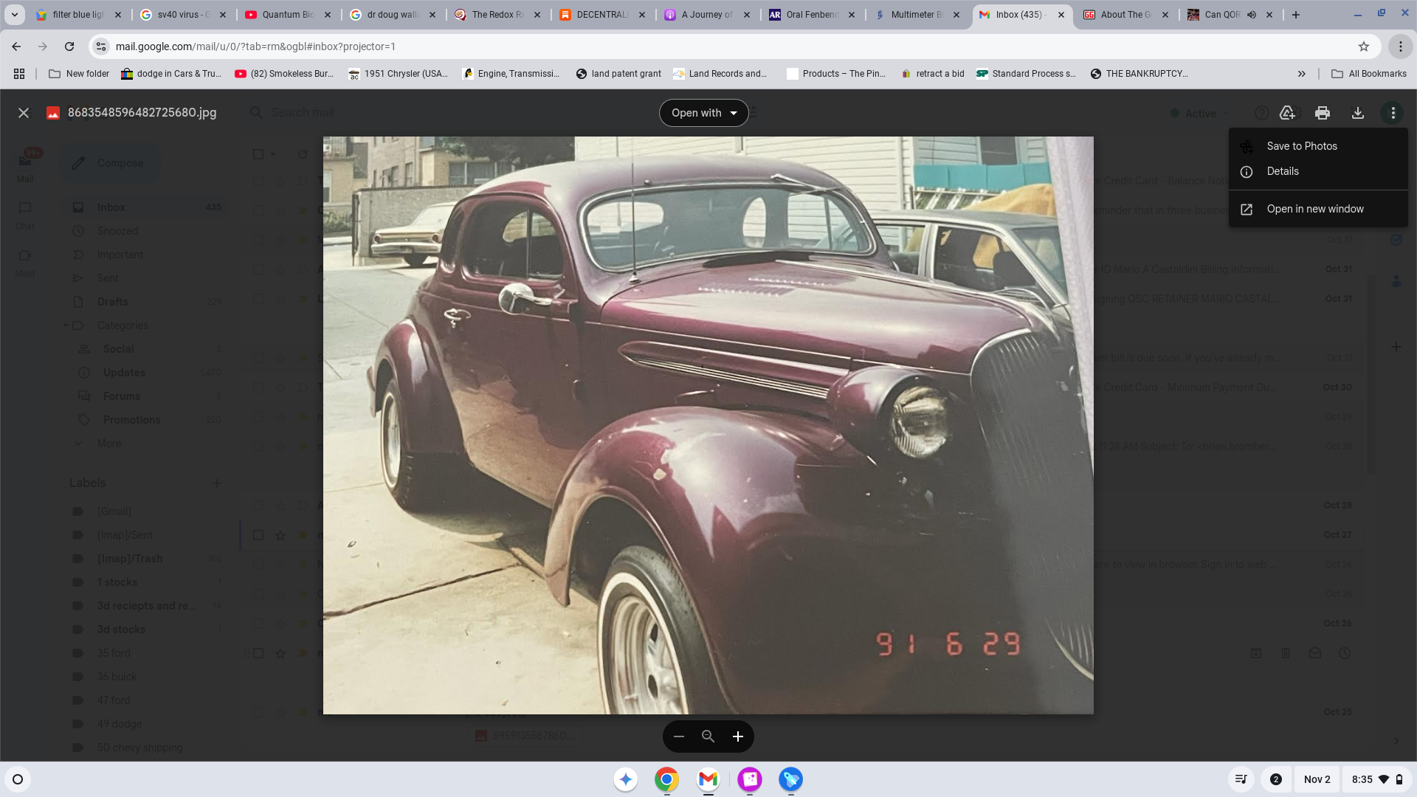Open the launcher circle button
Screen dimensions: 1417x797
click(18, 779)
